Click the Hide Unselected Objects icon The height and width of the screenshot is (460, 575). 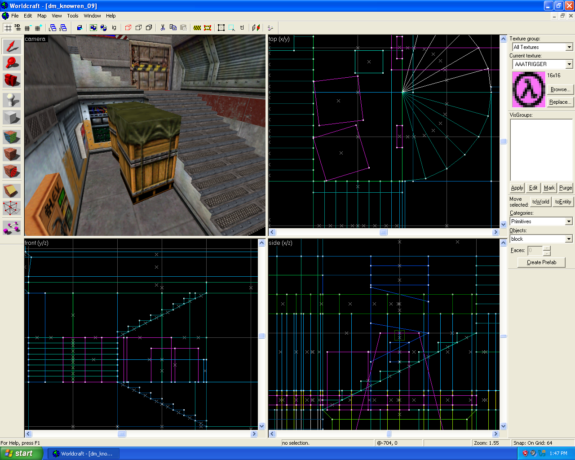click(138, 27)
